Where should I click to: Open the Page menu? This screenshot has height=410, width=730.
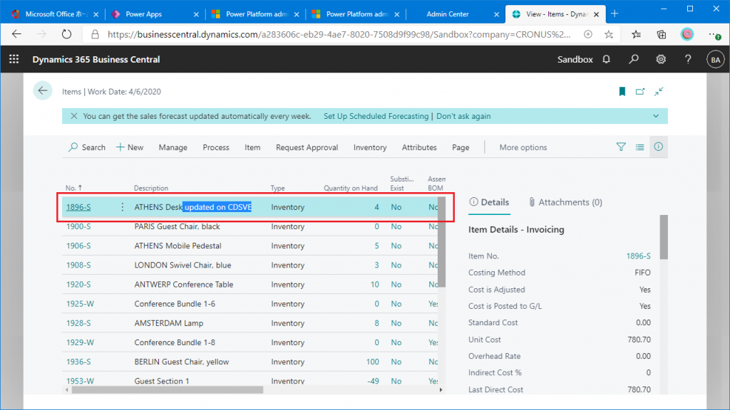tap(461, 147)
